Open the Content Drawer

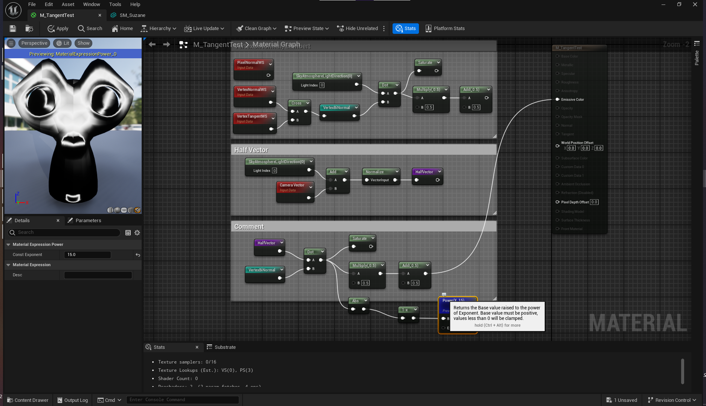click(28, 400)
